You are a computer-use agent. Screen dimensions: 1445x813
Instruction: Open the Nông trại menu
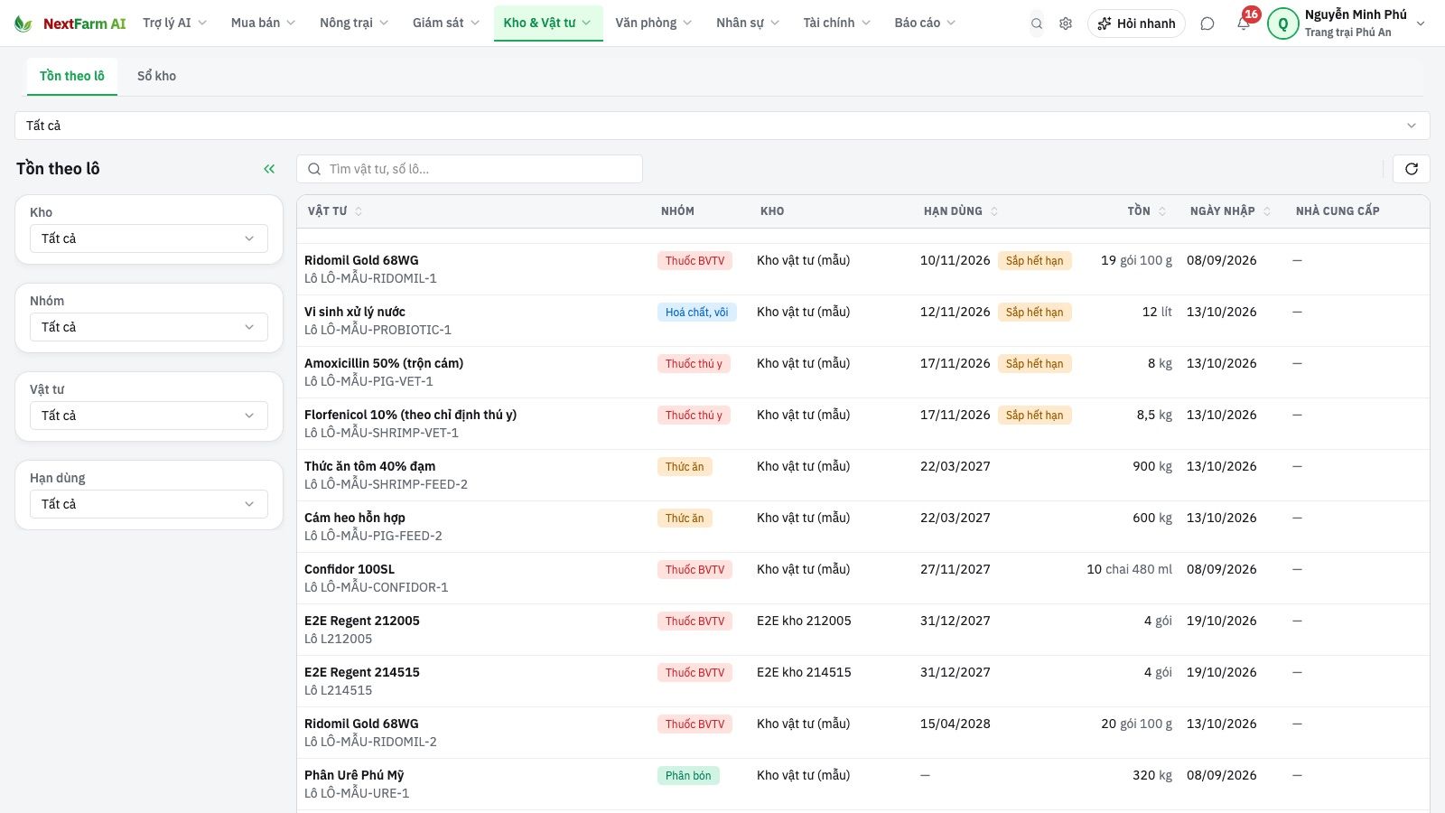coord(354,23)
